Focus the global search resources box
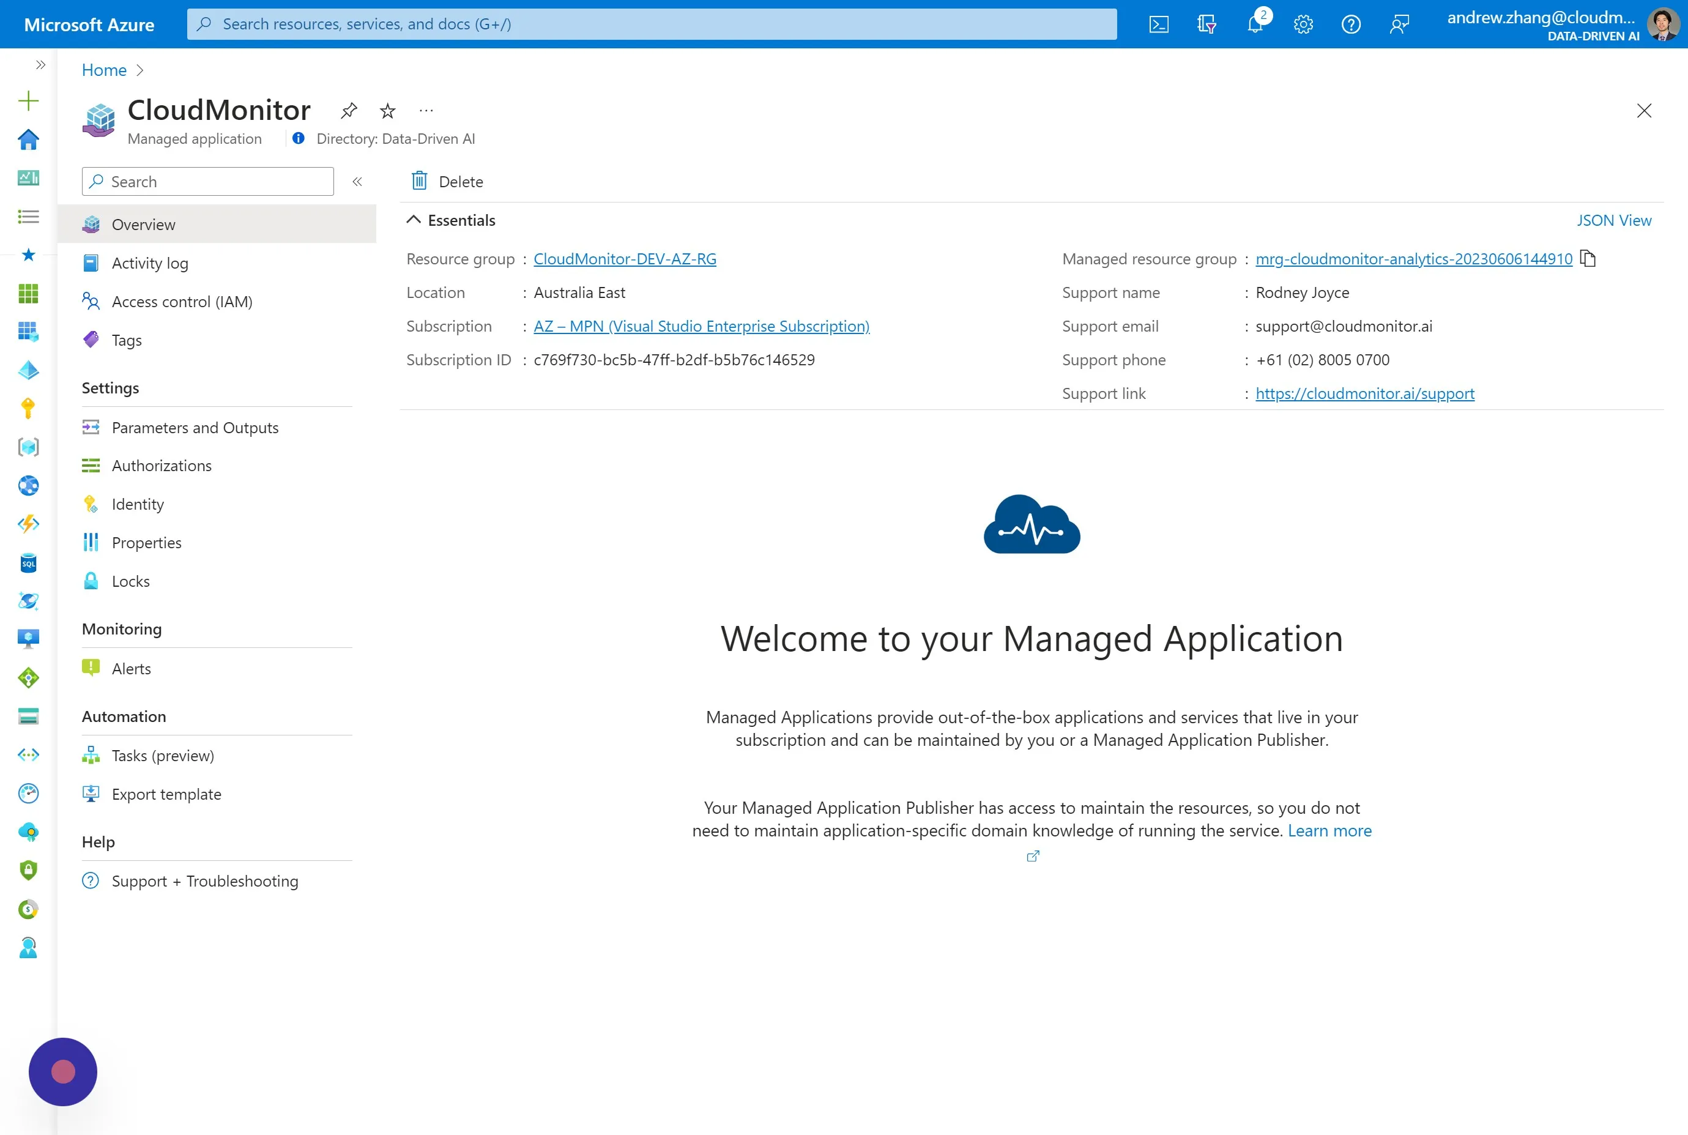Screen dimensions: 1688x1135 pyautogui.click(x=652, y=24)
